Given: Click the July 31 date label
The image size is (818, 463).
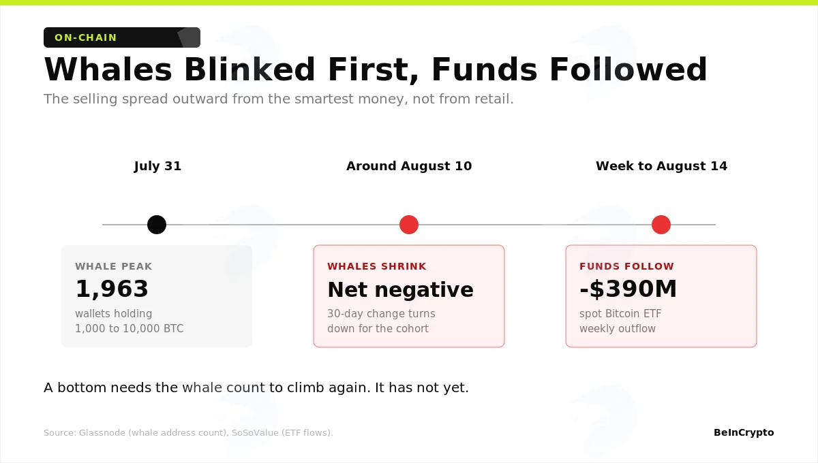Looking at the screenshot, I should click(157, 166).
